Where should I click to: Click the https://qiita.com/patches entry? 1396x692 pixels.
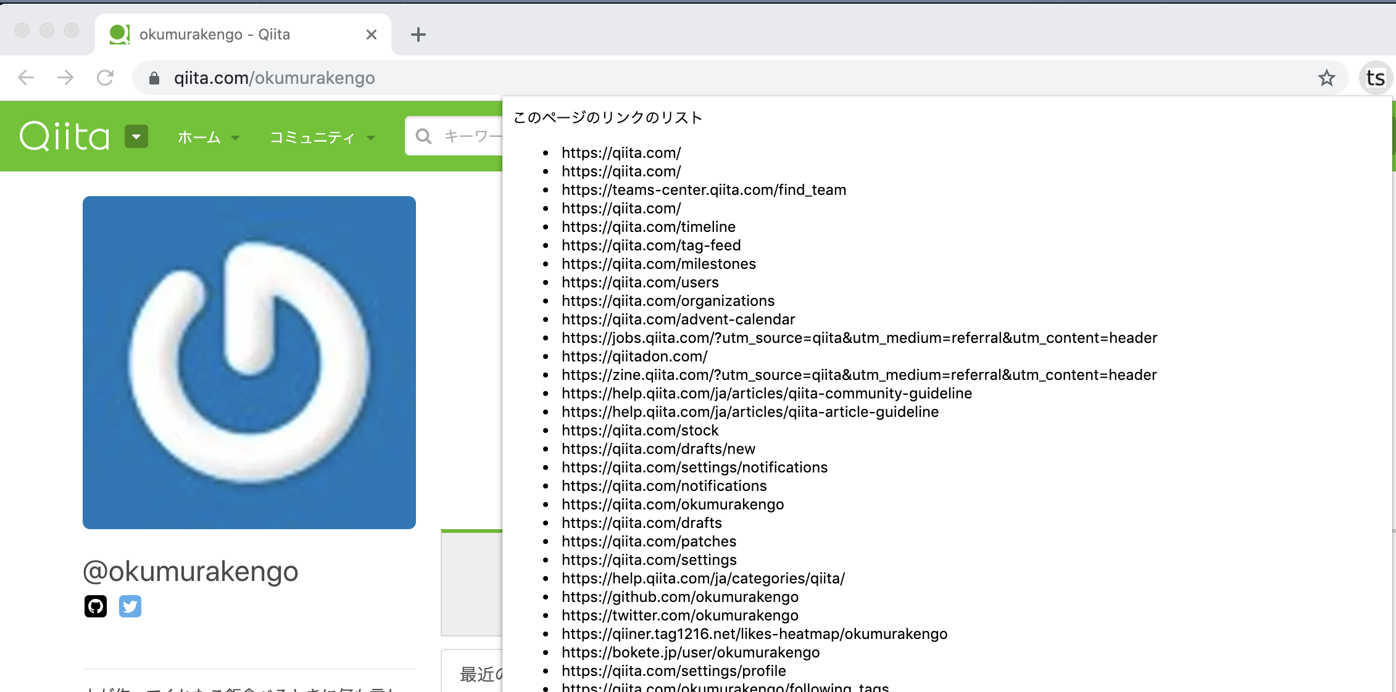649,542
